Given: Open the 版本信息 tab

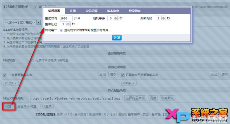Looking at the screenshot, I should tap(113, 11).
